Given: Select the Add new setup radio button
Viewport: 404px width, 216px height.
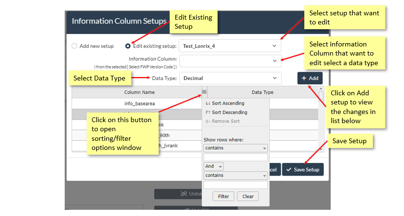Looking at the screenshot, I should tap(74, 46).
